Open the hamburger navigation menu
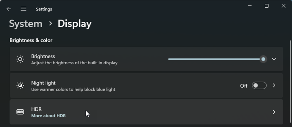This screenshot has height=127, width=292. click(x=24, y=9)
